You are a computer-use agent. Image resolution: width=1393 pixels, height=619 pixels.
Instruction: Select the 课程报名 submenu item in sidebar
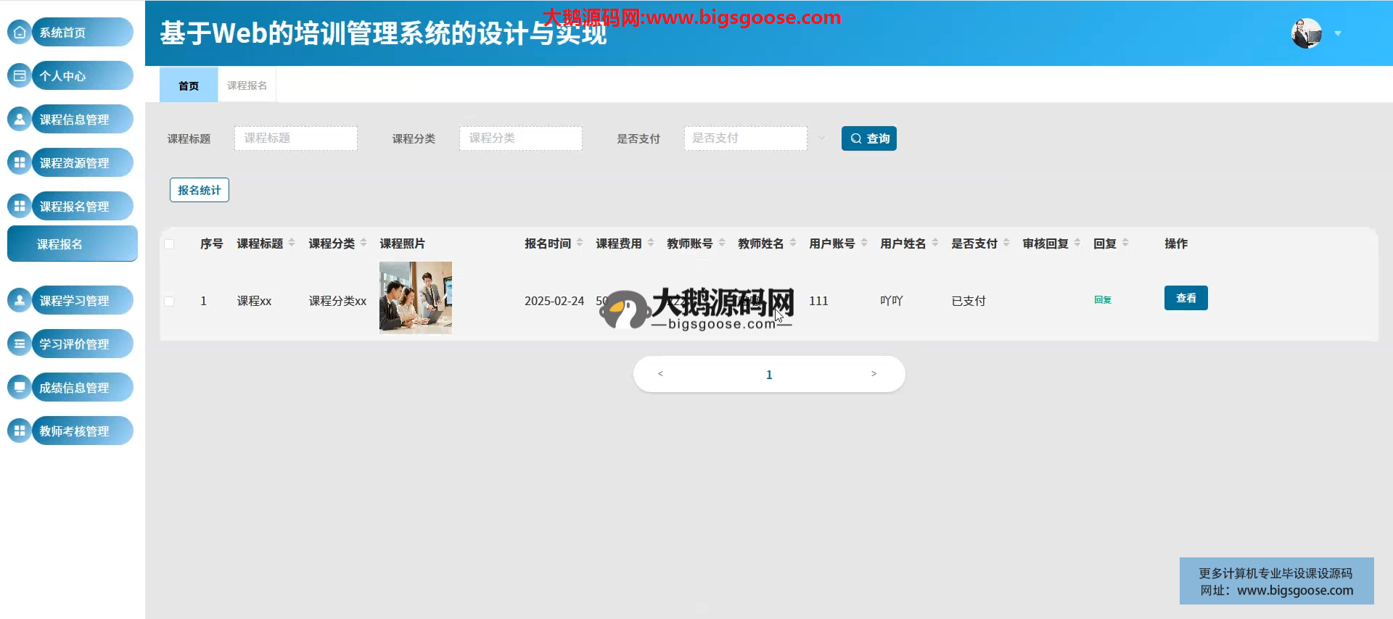[72, 244]
